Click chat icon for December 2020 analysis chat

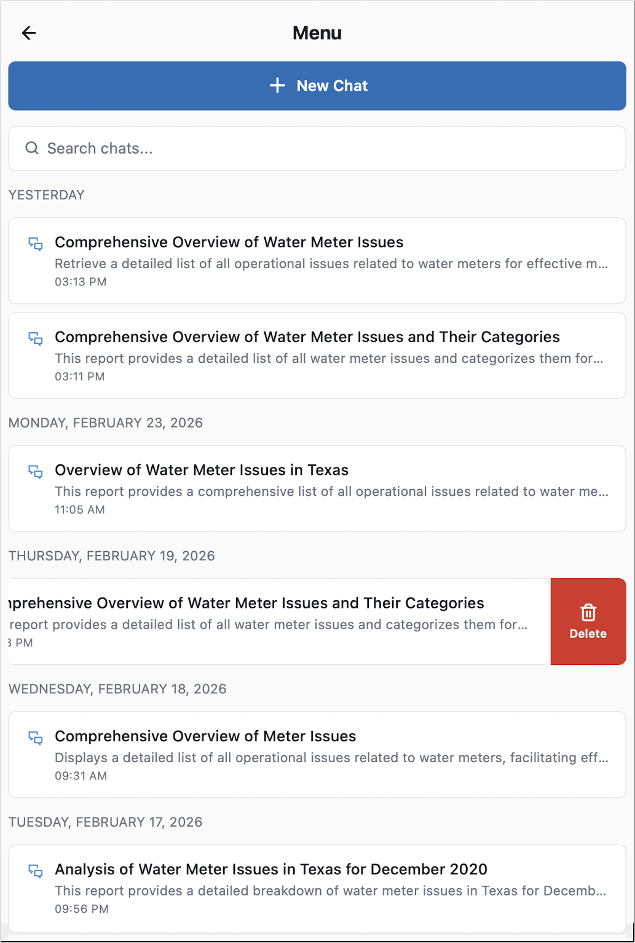pos(36,871)
